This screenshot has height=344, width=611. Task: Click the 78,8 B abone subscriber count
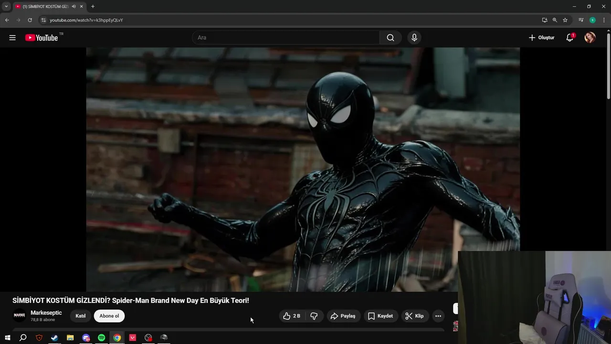point(43,320)
